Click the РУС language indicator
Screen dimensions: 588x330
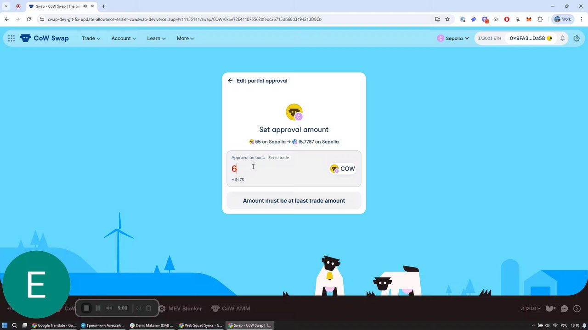click(565, 325)
